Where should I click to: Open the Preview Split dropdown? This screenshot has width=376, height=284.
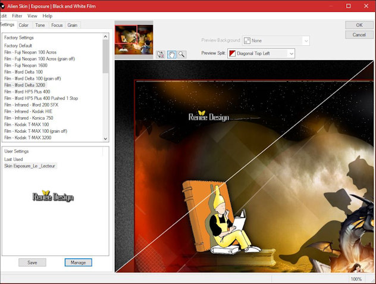tap(261, 54)
